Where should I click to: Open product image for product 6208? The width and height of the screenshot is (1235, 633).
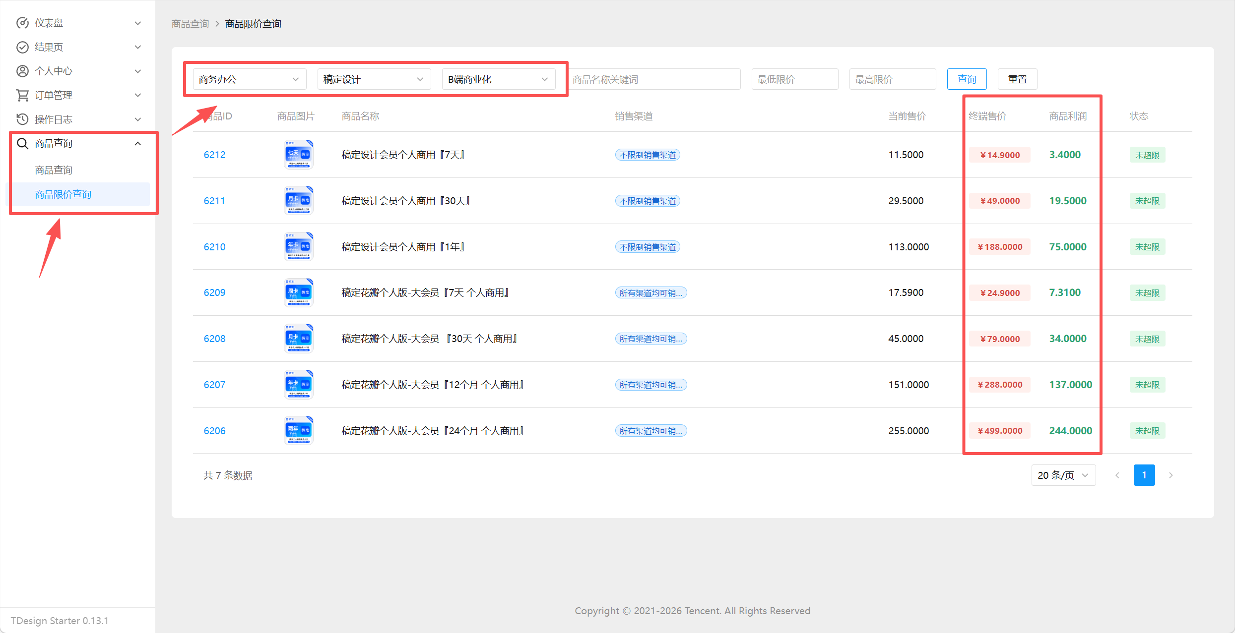point(298,339)
